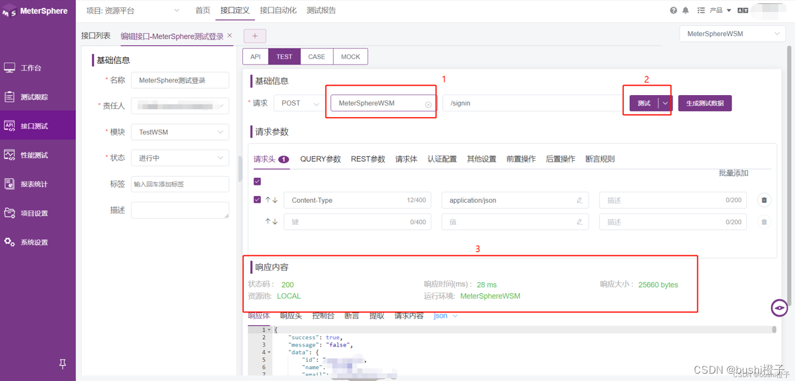This screenshot has height=381, width=795.
Task: Delete the Content-Type header row
Action: [764, 200]
